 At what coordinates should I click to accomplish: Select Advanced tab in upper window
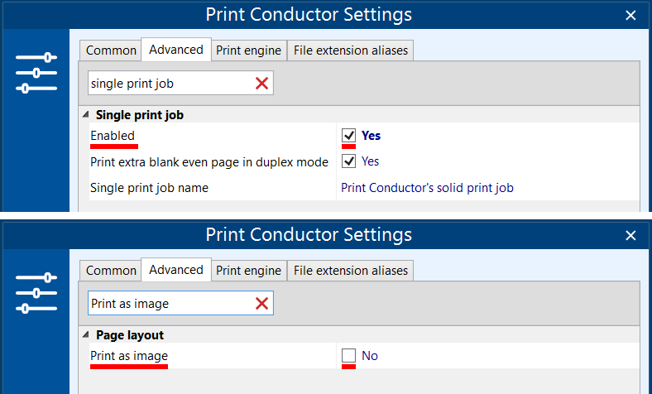[x=176, y=50]
